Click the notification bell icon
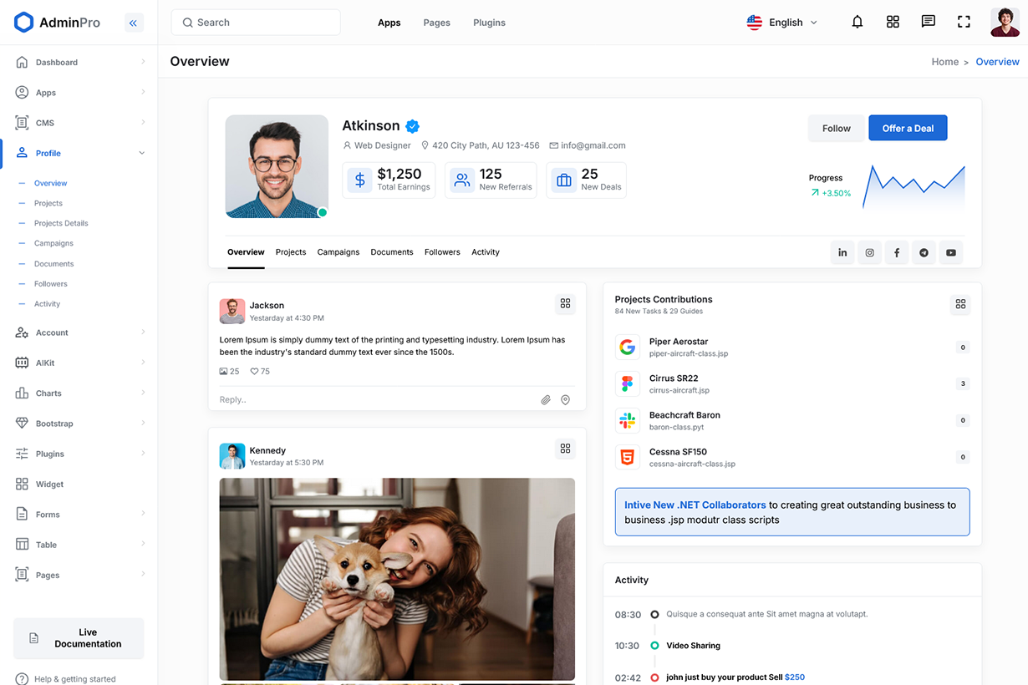Screen dimensions: 1028x685 pyautogui.click(x=857, y=23)
